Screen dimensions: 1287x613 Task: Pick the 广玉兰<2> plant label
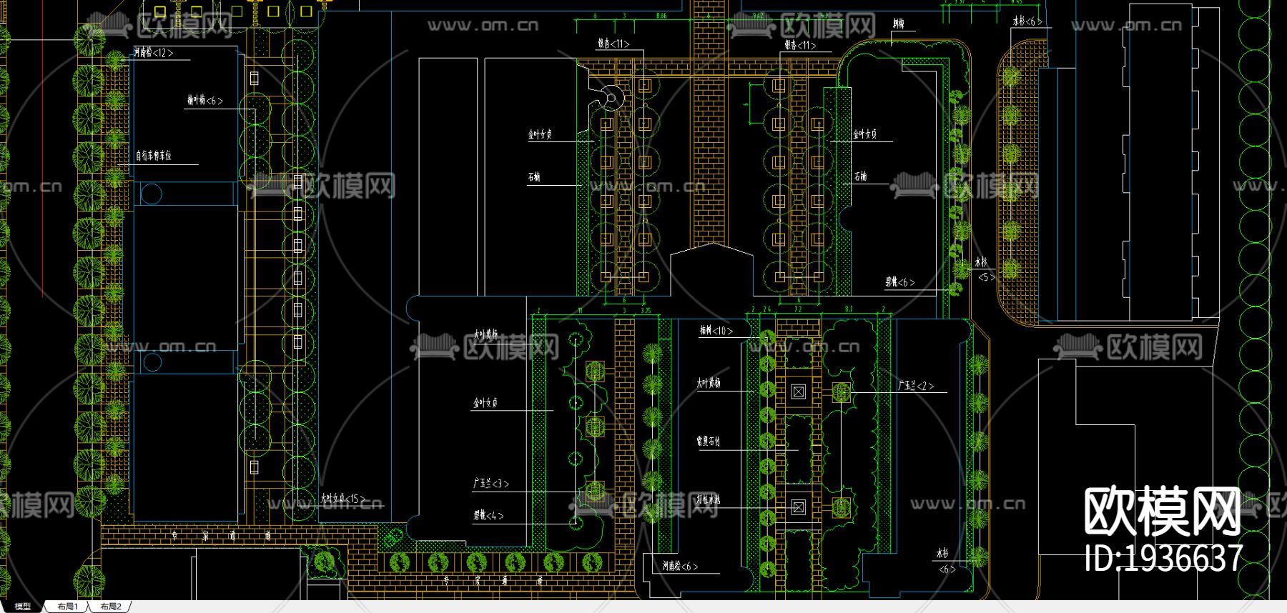(x=917, y=386)
